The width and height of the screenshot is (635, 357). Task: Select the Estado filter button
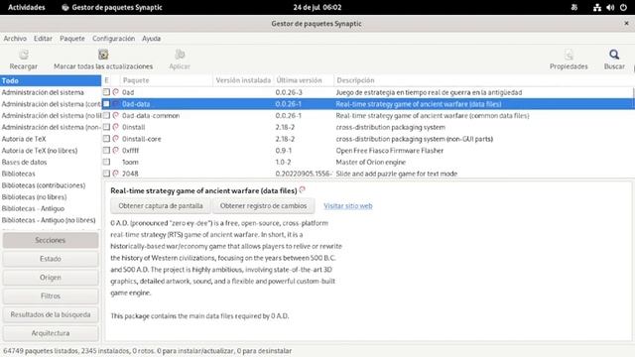51,259
